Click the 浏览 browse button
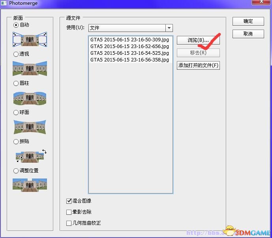272x238 pixels. point(198,40)
